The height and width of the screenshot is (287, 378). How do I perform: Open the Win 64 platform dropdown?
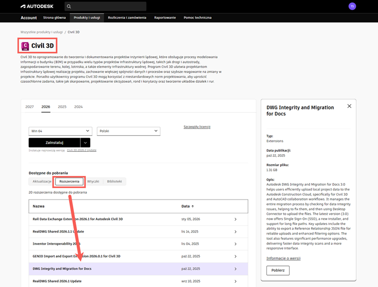coord(60,131)
